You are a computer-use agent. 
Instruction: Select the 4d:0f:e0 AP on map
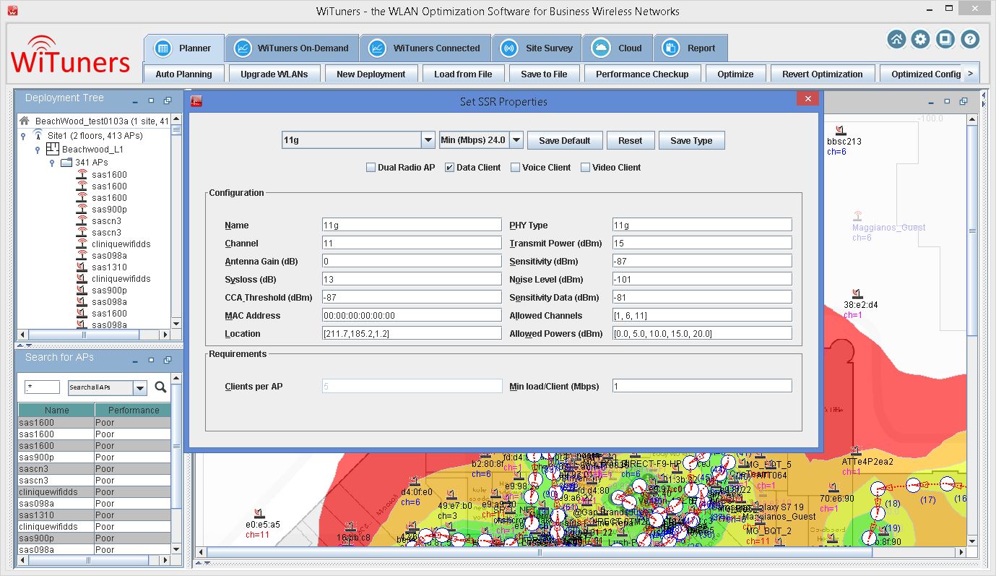[x=415, y=481]
